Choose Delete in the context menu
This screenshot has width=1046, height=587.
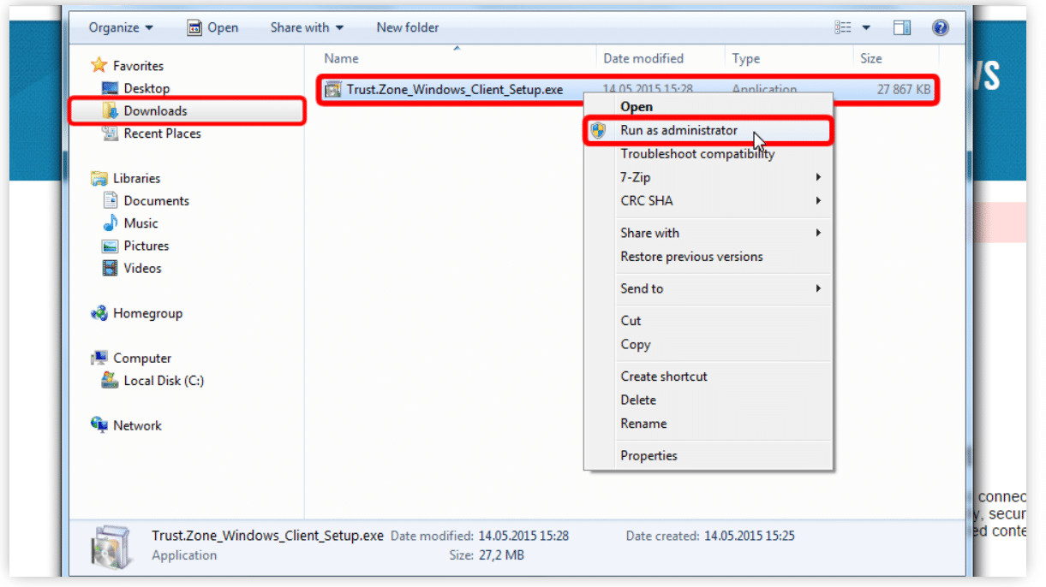pos(638,400)
